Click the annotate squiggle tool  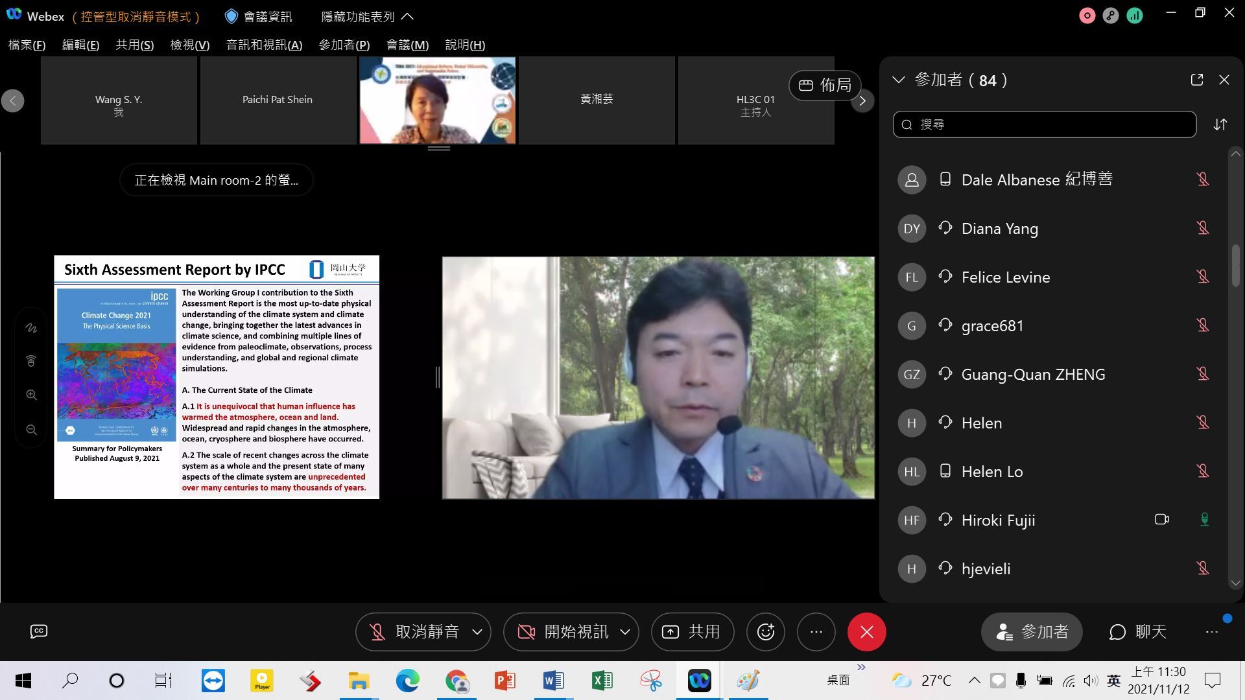click(31, 328)
